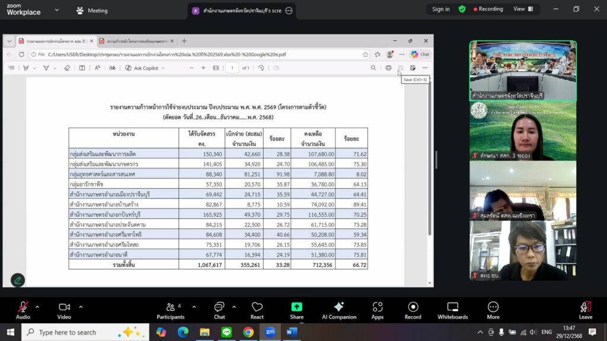Unmute the microphone Audio button

pos(23,310)
